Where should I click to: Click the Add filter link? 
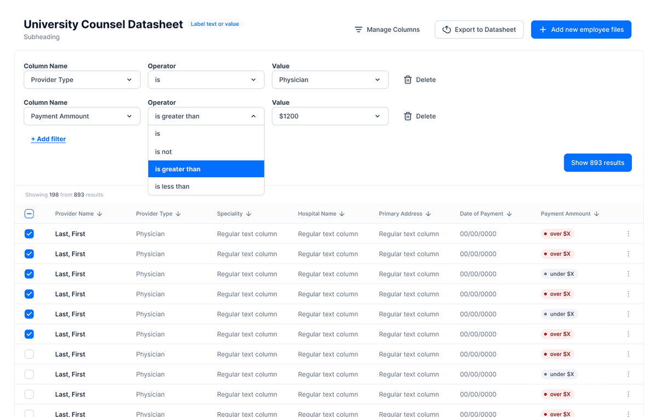48,139
